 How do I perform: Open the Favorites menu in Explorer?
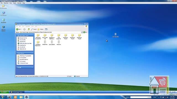pos(28,26)
